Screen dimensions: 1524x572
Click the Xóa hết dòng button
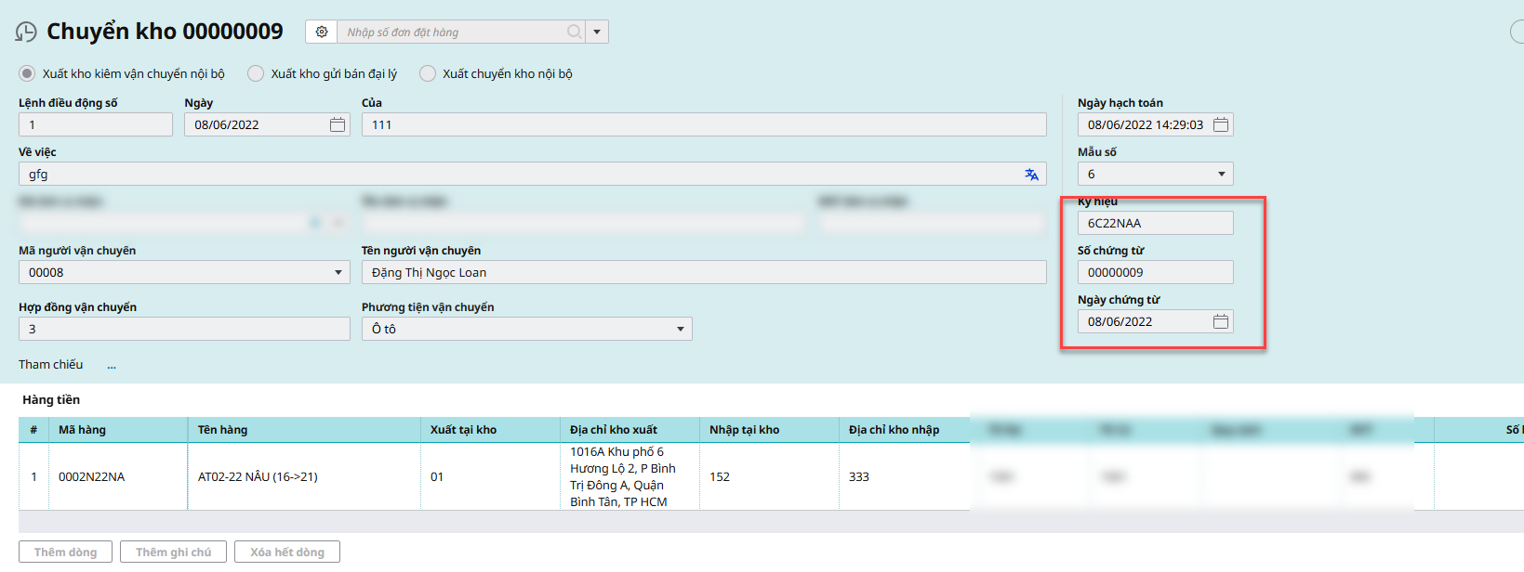pyautogui.click(x=286, y=552)
